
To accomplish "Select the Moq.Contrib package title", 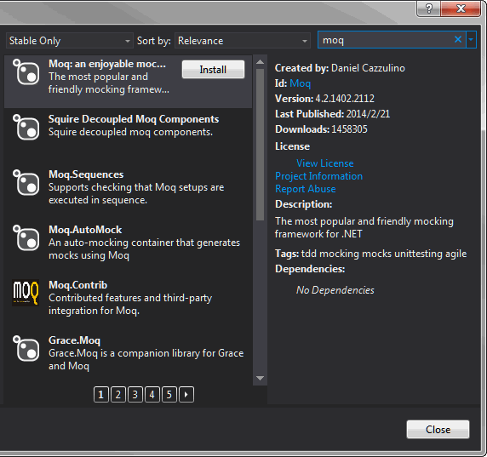I will tap(78, 285).
